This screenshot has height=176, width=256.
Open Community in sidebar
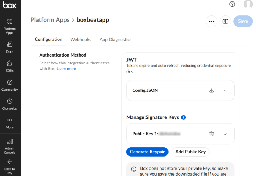coord(10,85)
